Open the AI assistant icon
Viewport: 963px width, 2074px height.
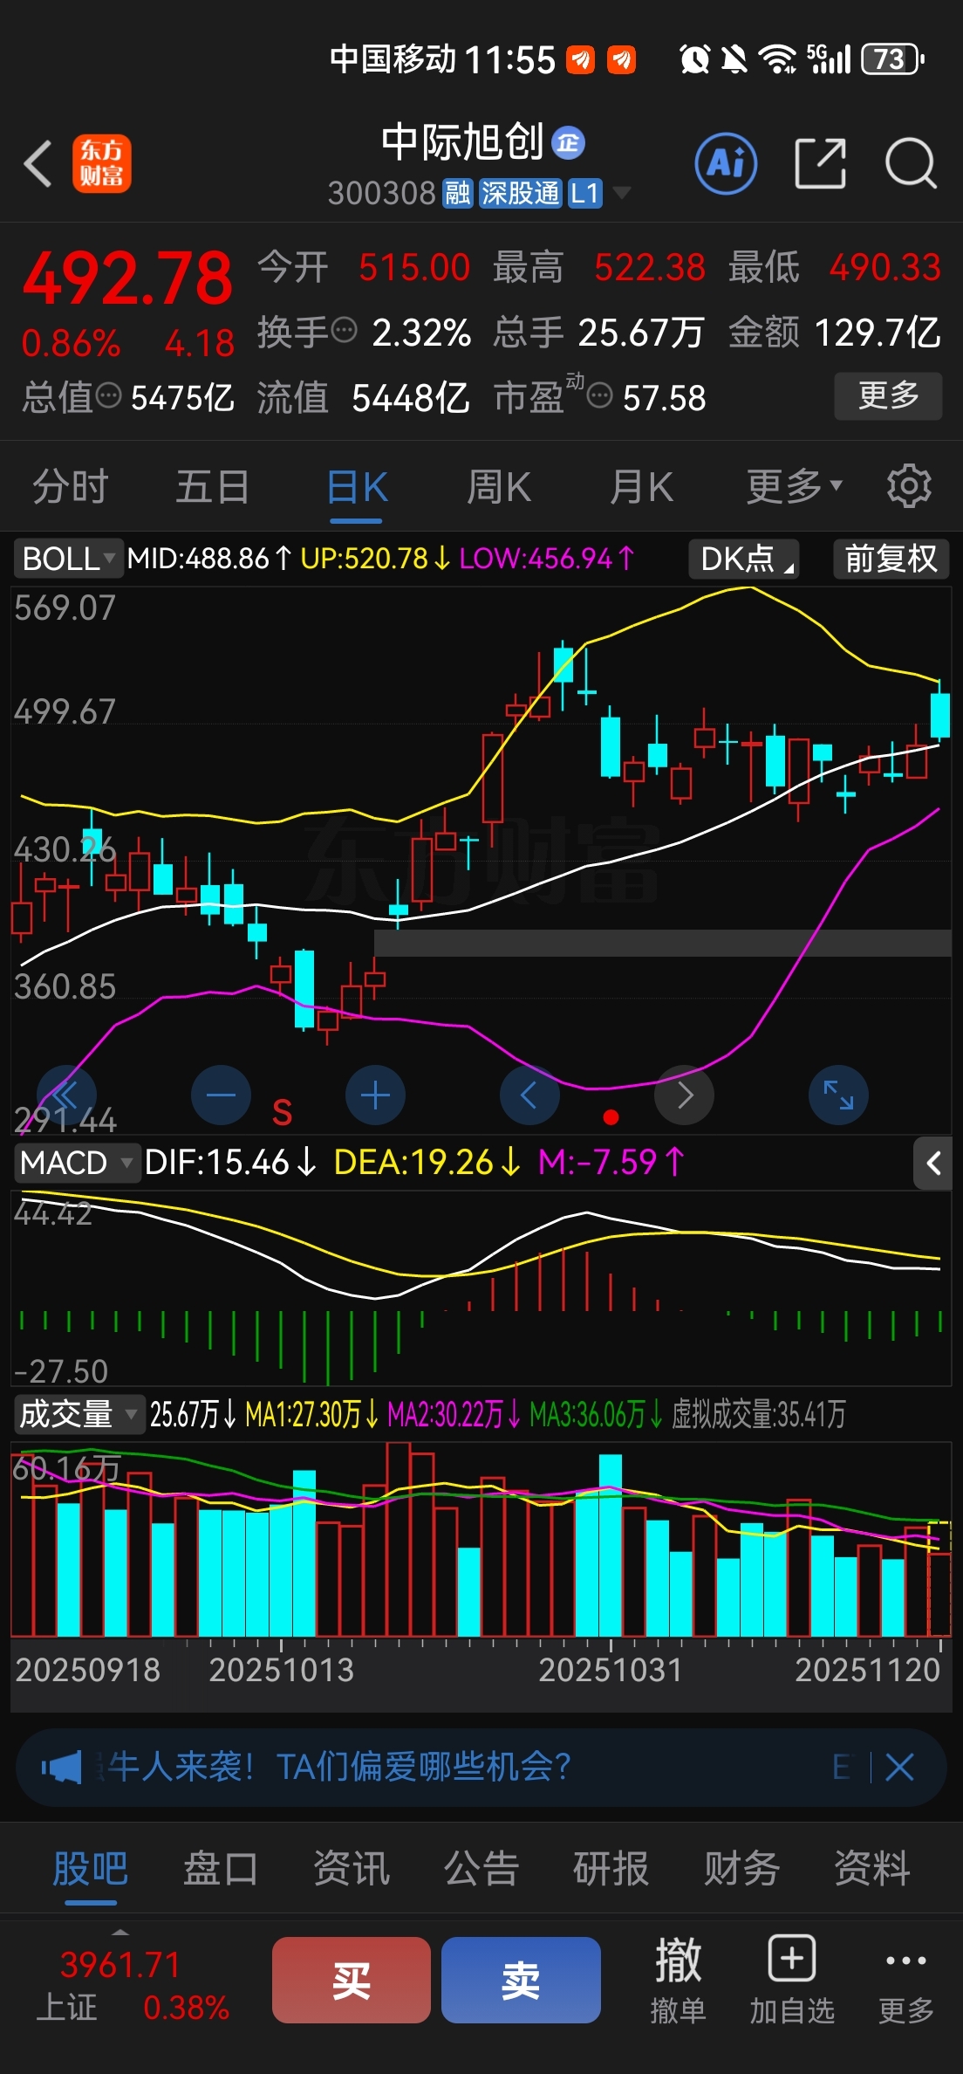click(726, 163)
